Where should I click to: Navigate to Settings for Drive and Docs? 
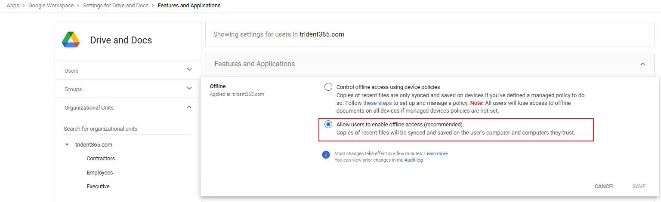(x=115, y=6)
